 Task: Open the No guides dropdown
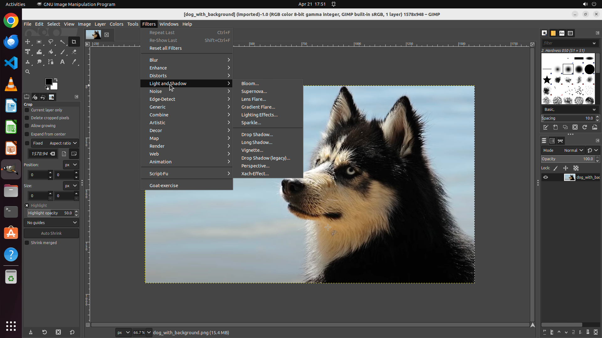pos(51,223)
